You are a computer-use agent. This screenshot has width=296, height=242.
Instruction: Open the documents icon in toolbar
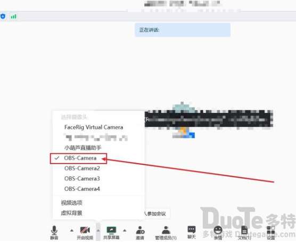[x=244, y=230]
